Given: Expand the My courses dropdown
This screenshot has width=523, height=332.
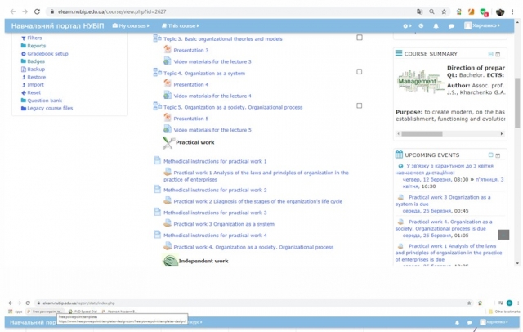Looking at the screenshot, I should [131, 25].
